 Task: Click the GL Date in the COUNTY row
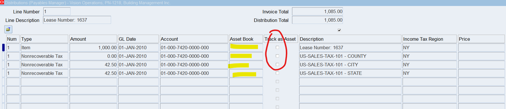tap(138, 56)
